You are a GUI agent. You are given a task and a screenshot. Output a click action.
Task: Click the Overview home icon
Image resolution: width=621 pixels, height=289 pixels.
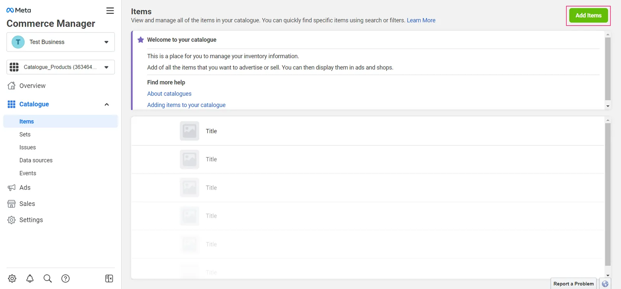click(12, 86)
